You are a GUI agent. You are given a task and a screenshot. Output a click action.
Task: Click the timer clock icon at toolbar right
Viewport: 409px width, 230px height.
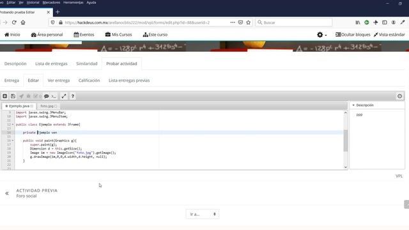[x=399, y=96]
